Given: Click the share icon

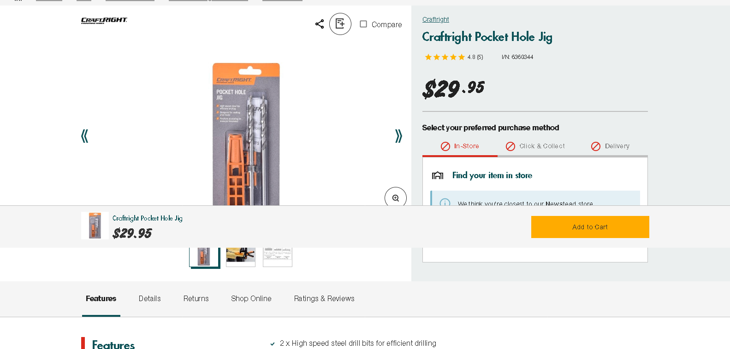Looking at the screenshot, I should [320, 24].
